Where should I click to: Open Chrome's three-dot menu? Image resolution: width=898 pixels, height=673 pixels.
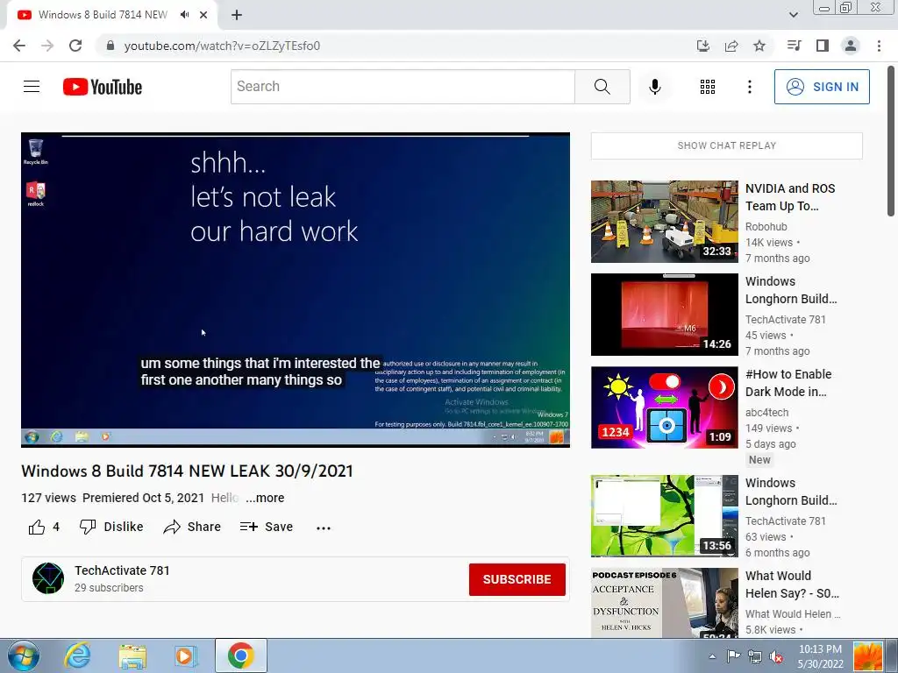coord(879,46)
